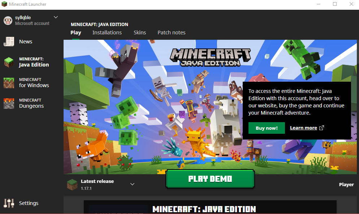Click the Buy now! button
359x214 pixels.
pyautogui.click(x=267, y=128)
